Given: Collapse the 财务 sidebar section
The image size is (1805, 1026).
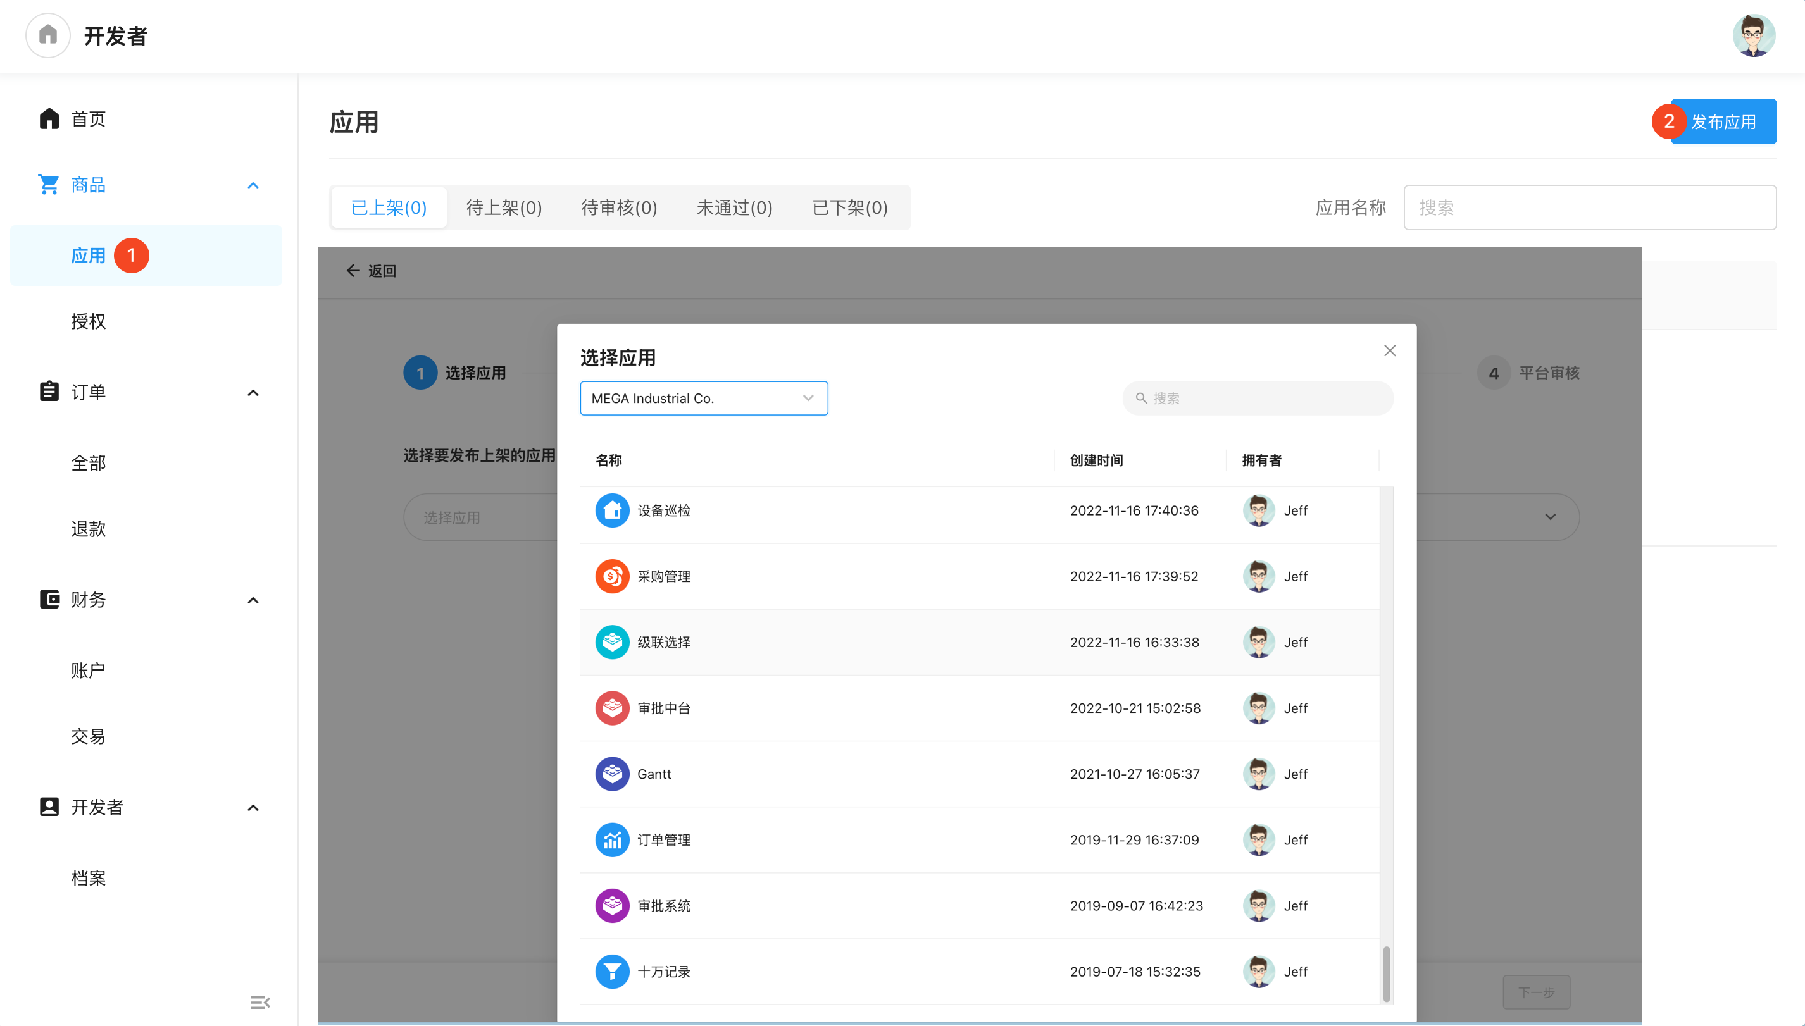Looking at the screenshot, I should [x=253, y=600].
